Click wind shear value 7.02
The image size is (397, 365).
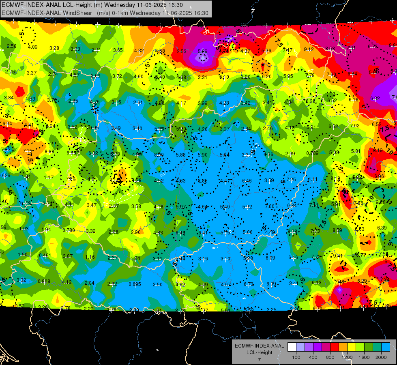pyautogui.click(x=355, y=125)
